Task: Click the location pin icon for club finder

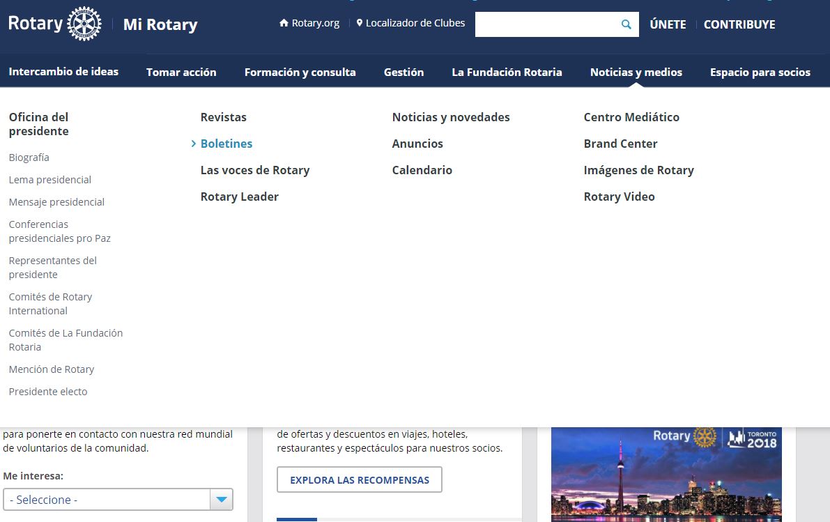Action: click(360, 23)
